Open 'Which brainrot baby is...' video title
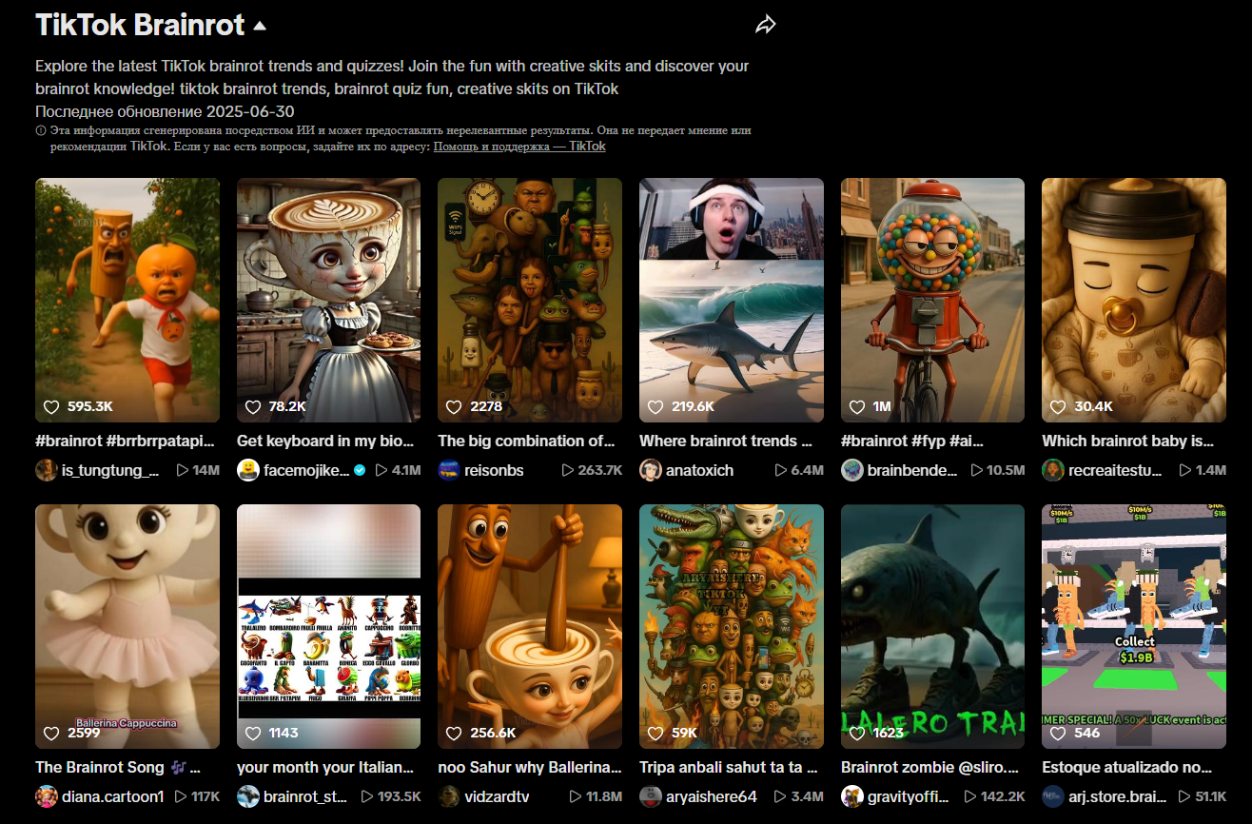The height and width of the screenshot is (824, 1252). tap(1128, 441)
